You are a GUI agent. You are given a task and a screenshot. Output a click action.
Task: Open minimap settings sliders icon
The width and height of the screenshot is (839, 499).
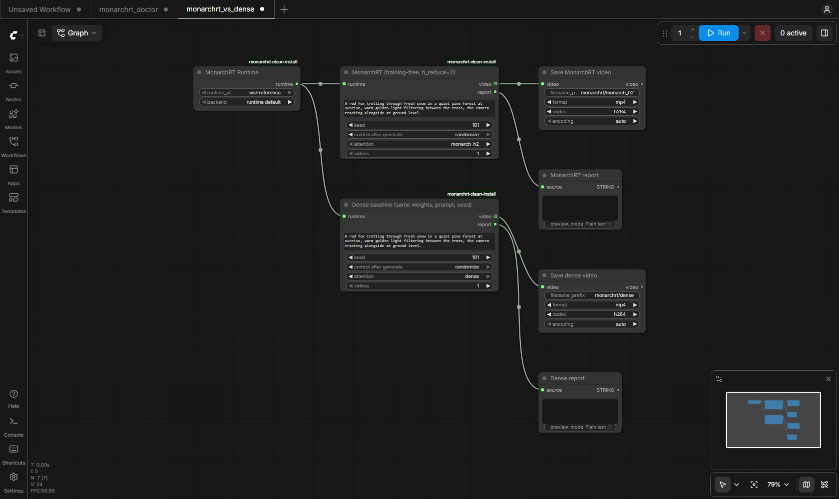tap(719, 379)
